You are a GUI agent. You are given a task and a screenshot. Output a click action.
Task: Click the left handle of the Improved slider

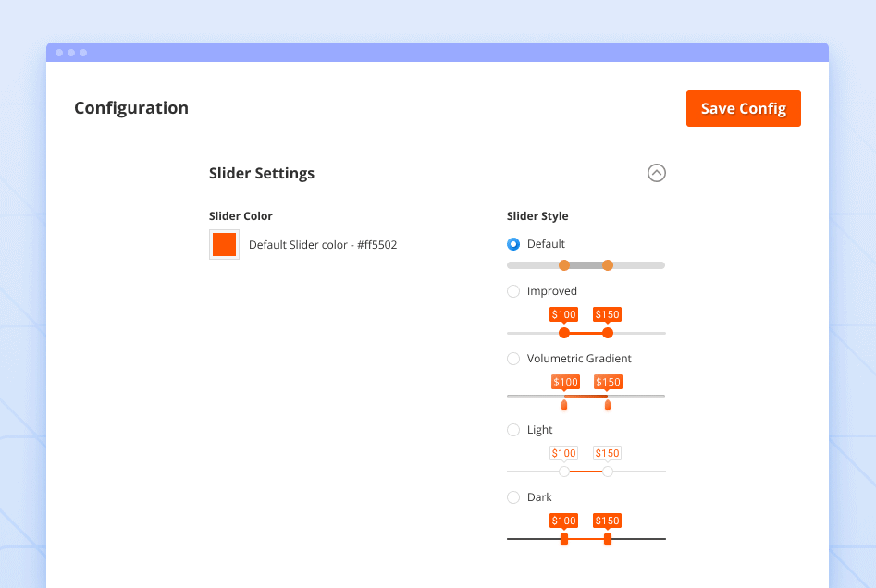point(564,332)
